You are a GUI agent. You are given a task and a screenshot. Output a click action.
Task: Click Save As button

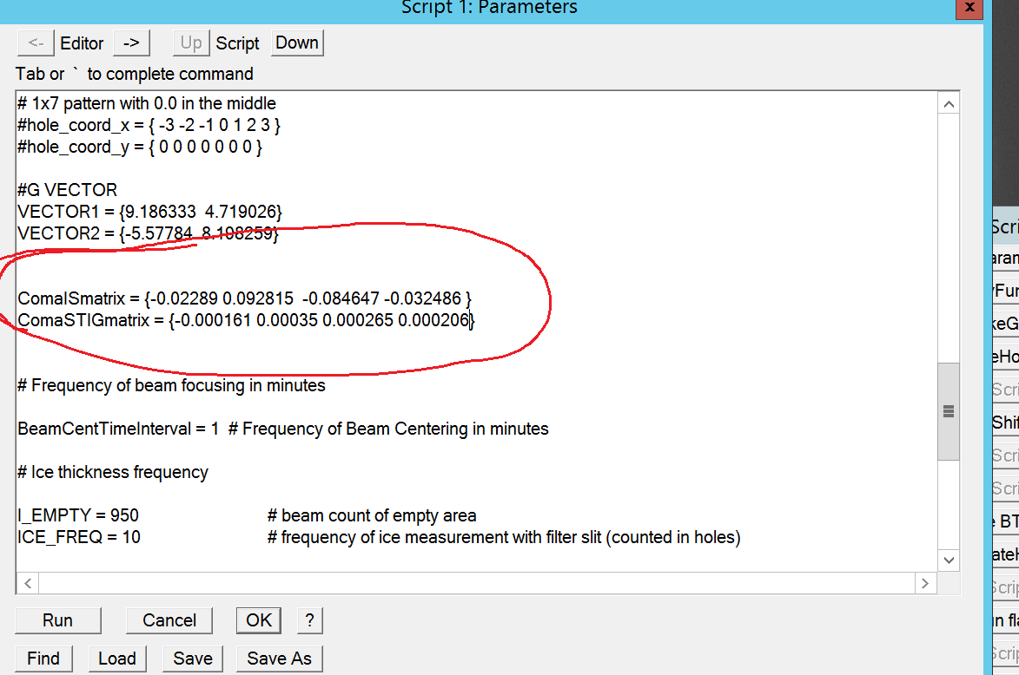[279, 659]
